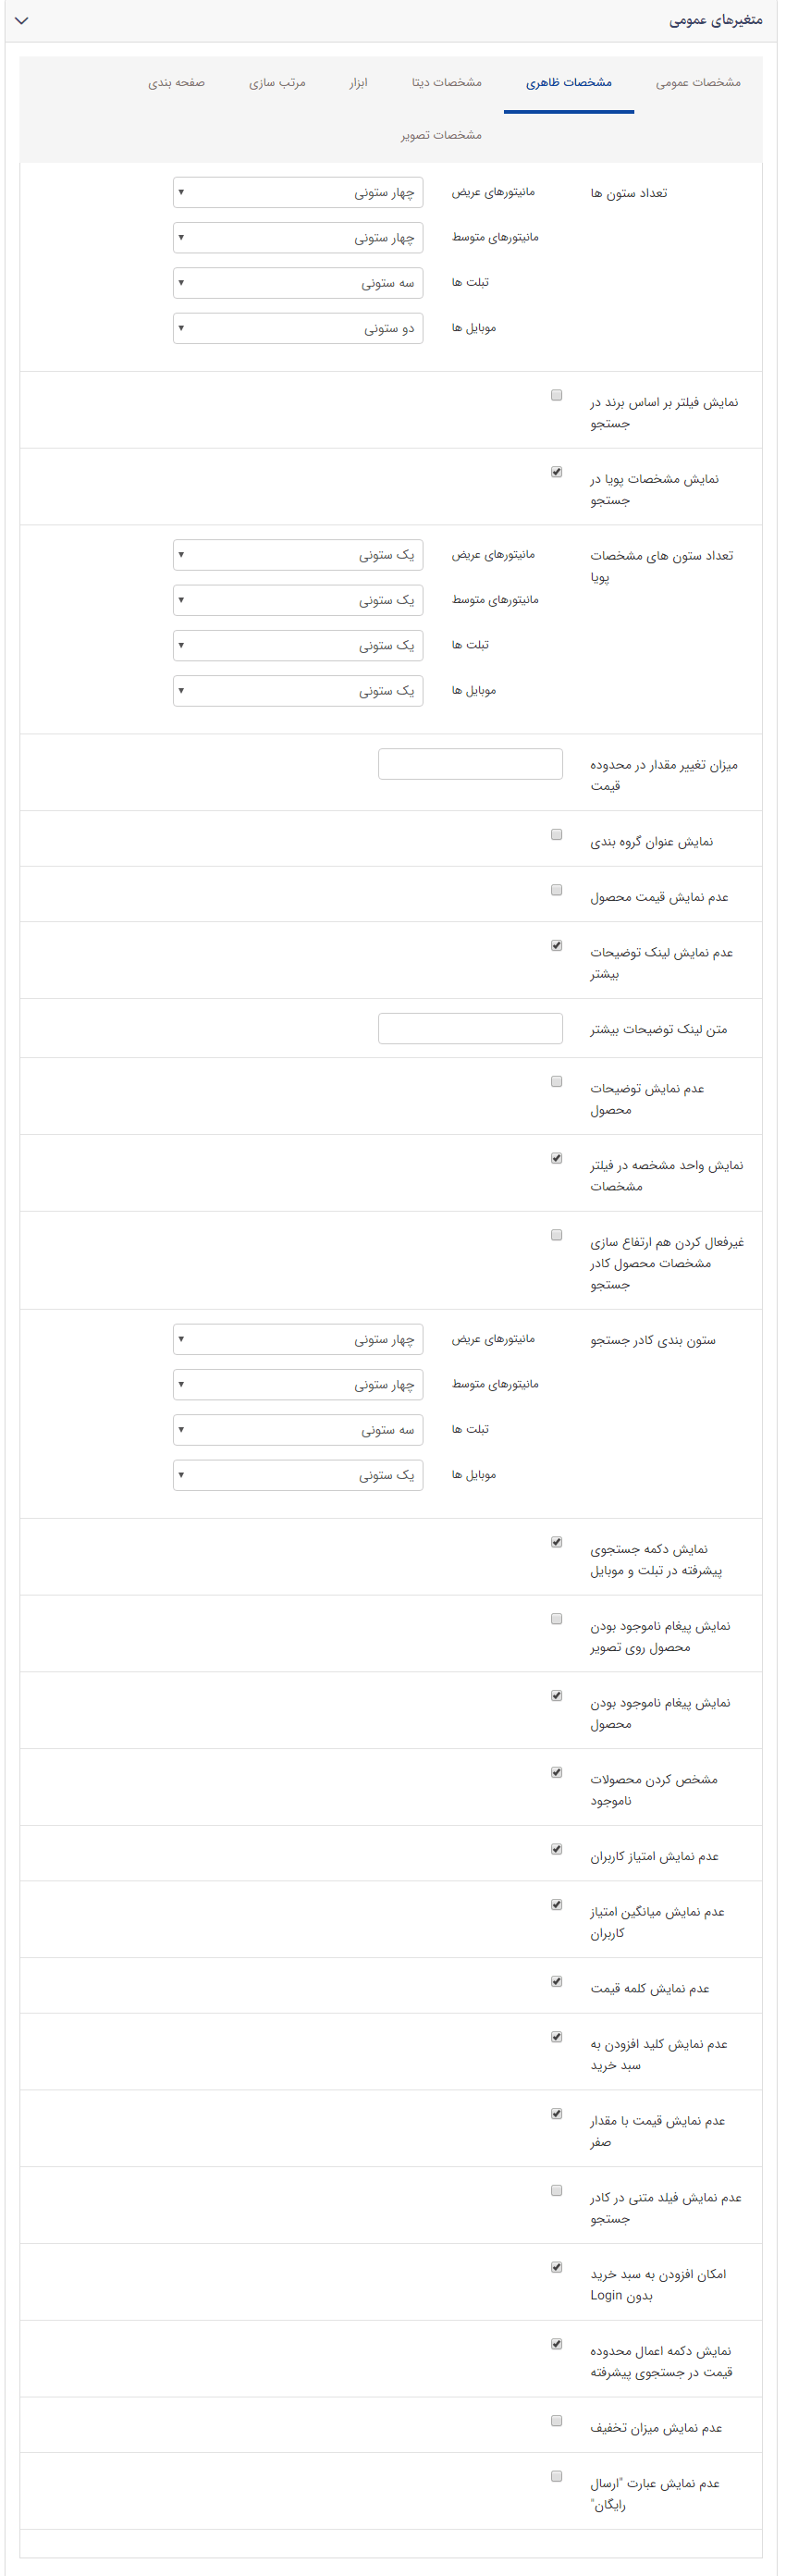Open the تبلت ها dropdown showing سه ستونی
The image size is (786, 2576).
click(x=297, y=284)
